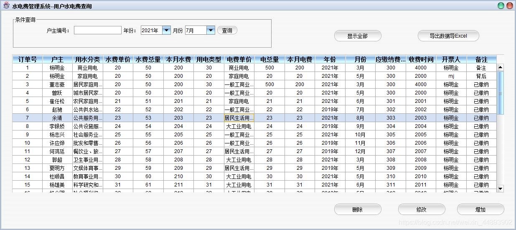The height and width of the screenshot is (230, 516).
Task: Click the 本月水费 column header
Action: [x=179, y=59]
